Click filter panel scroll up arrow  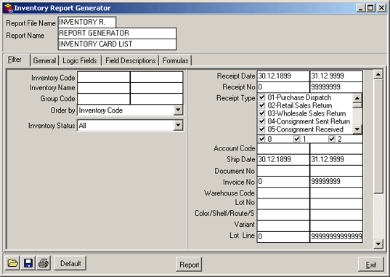click(x=378, y=74)
